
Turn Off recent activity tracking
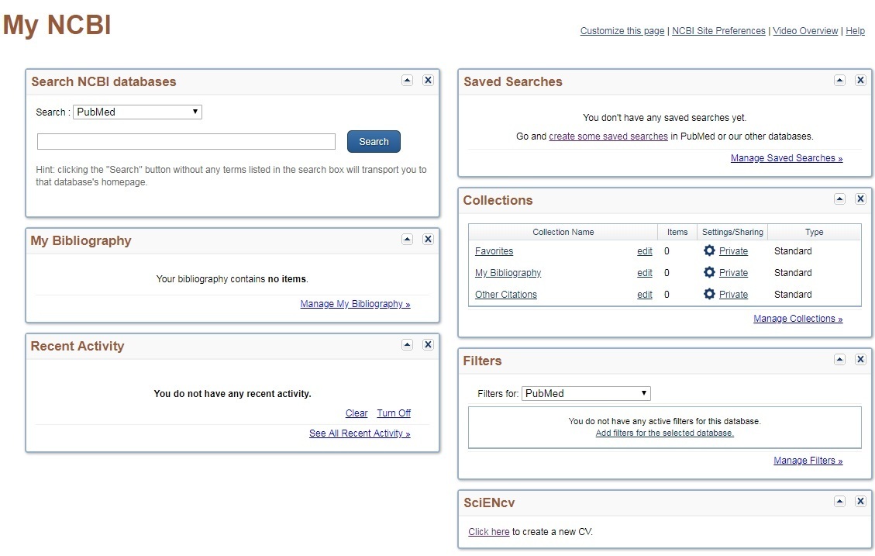coord(394,413)
